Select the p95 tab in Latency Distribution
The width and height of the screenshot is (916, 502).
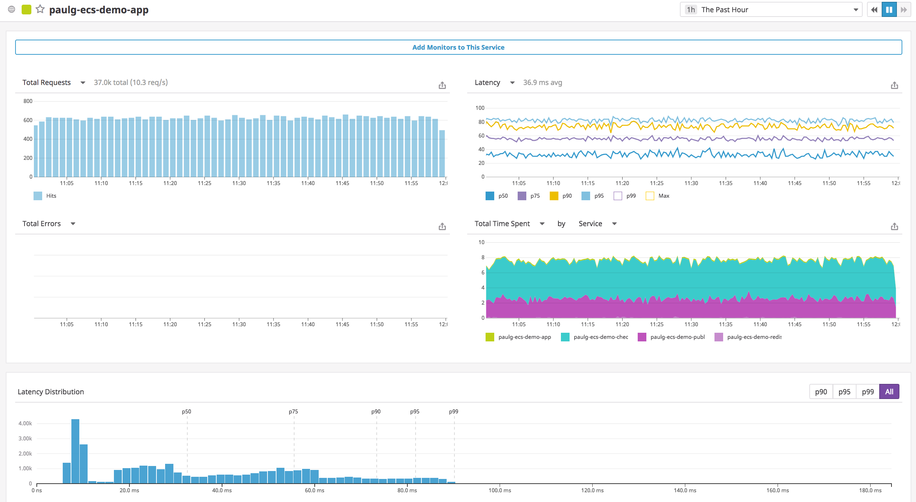[844, 391]
